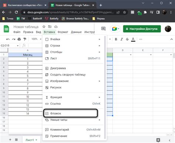The width and height of the screenshot is (175, 143).
Task: Undo the last action
Action: point(8,39)
